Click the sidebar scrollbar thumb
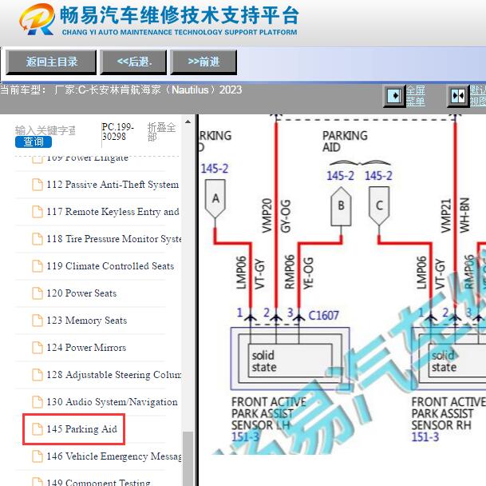The image size is (486, 486). coord(188,459)
